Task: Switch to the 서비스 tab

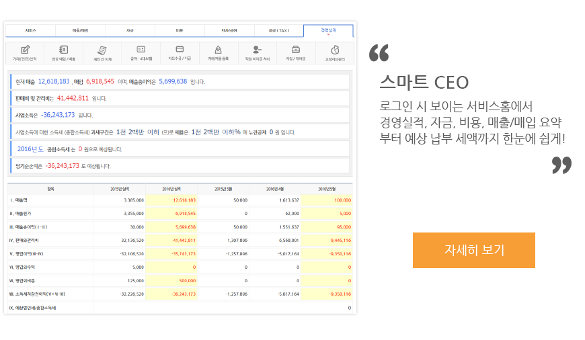Action: tap(30, 30)
